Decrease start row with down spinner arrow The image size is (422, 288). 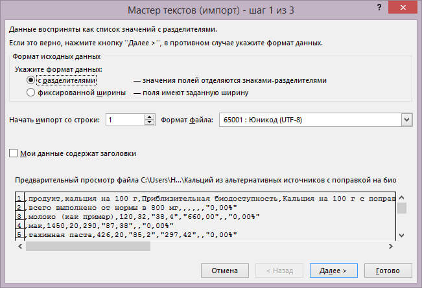point(150,123)
